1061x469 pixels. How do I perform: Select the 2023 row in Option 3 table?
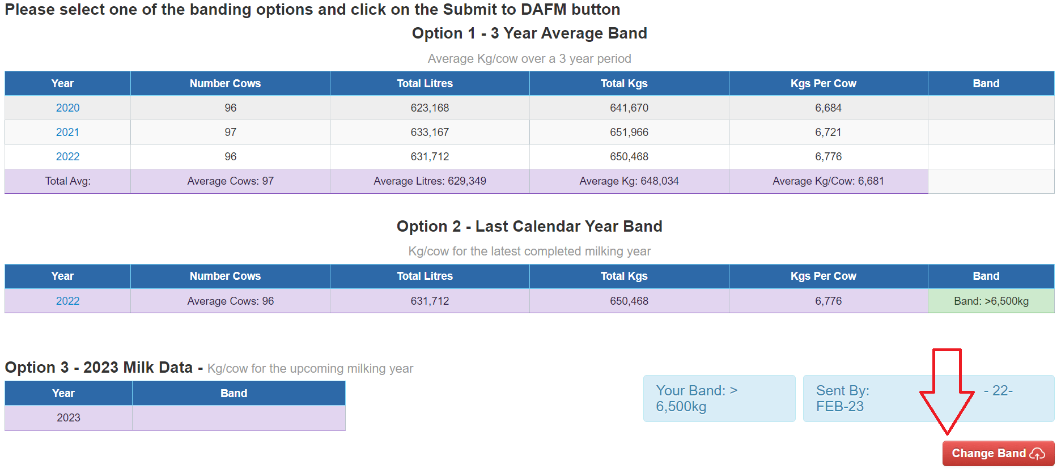(x=175, y=417)
